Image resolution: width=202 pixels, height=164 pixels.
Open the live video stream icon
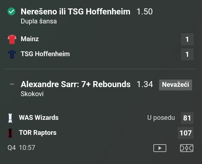160,148
